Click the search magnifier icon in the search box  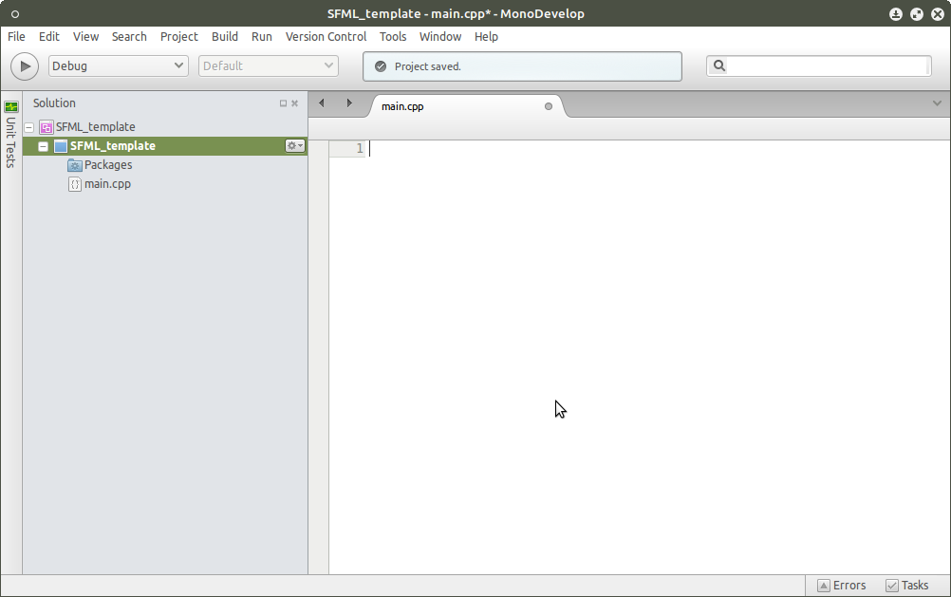point(719,65)
